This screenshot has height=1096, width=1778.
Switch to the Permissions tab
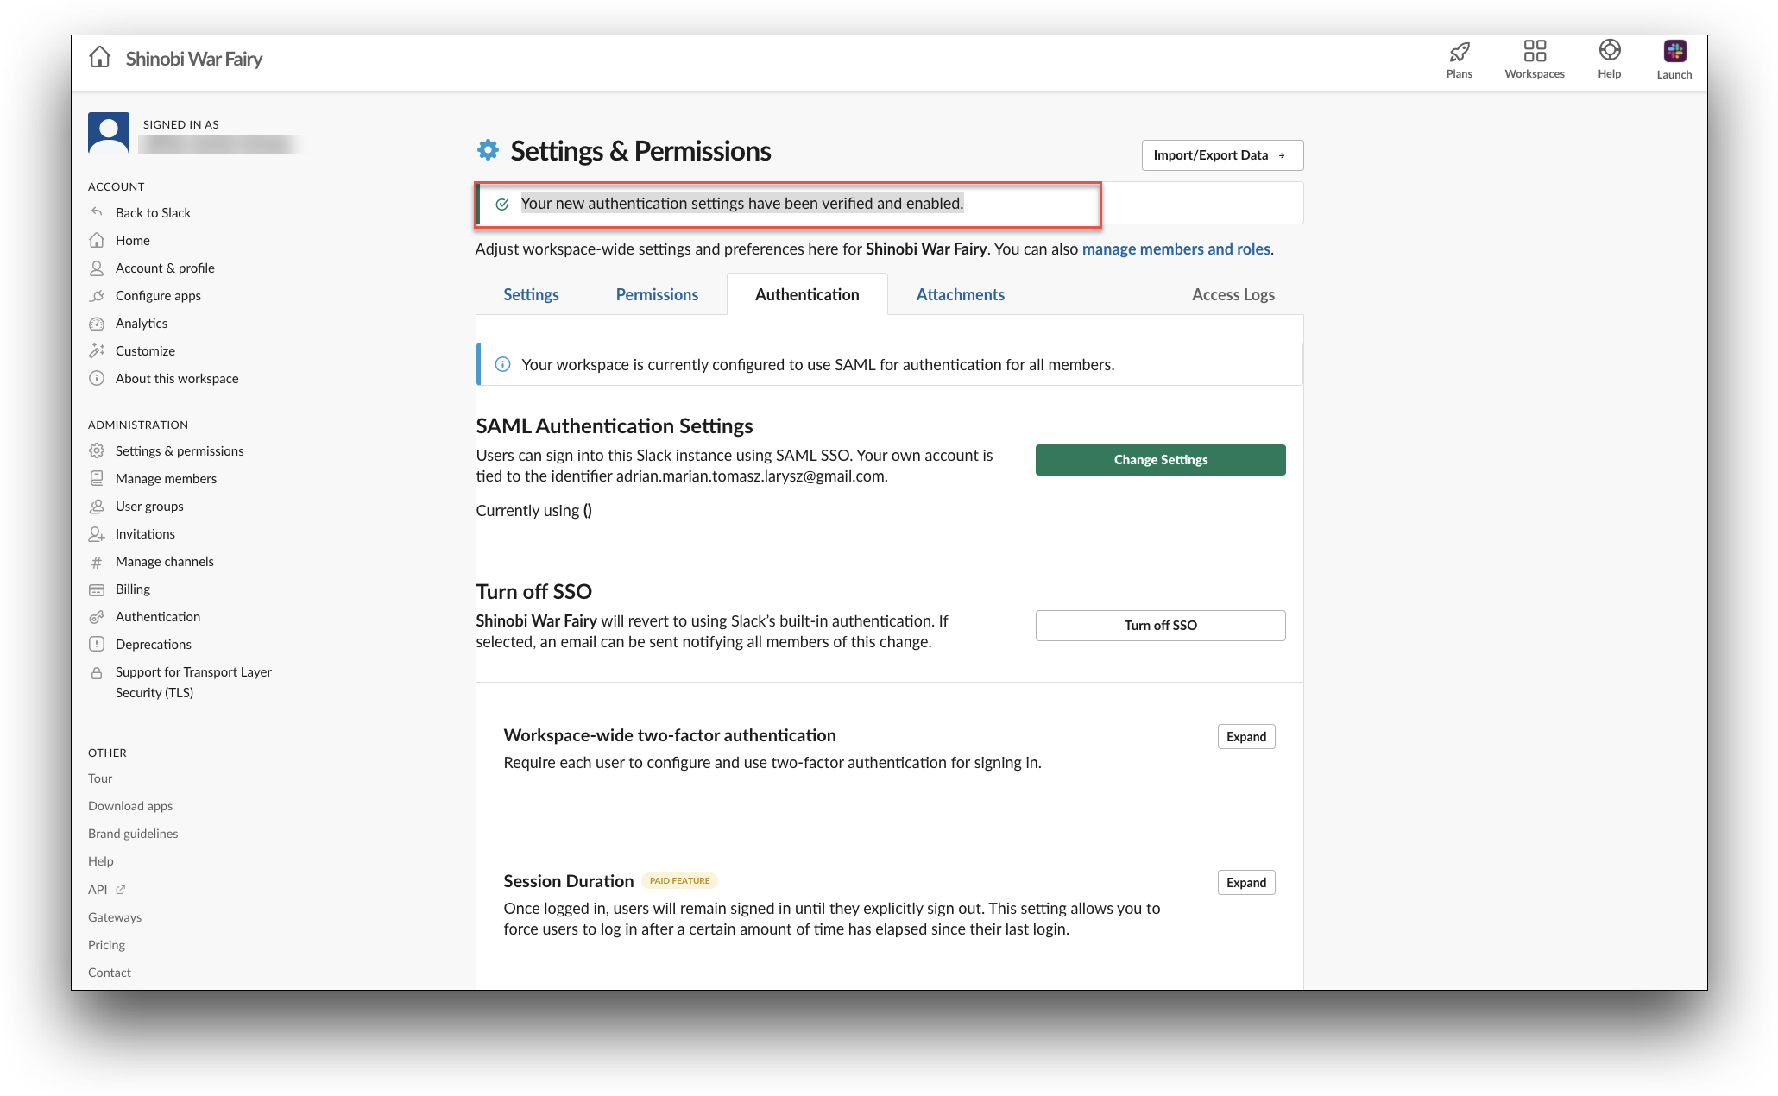tap(657, 295)
